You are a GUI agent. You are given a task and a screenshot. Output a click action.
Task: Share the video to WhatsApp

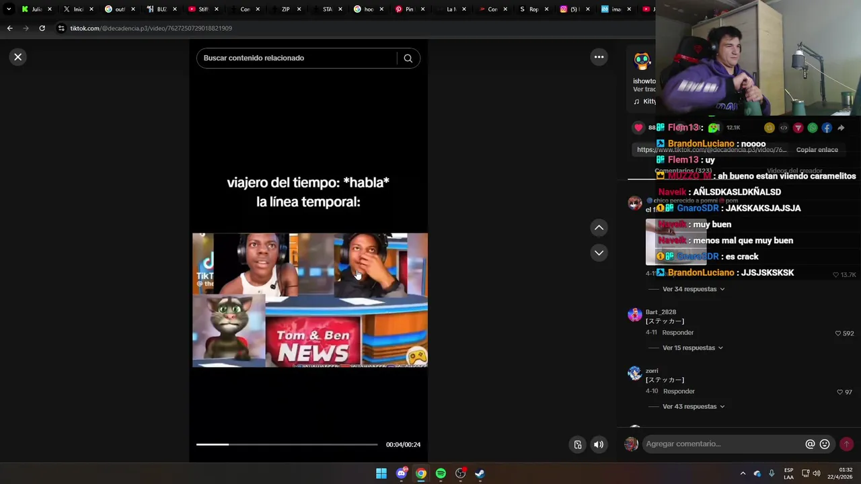(813, 128)
